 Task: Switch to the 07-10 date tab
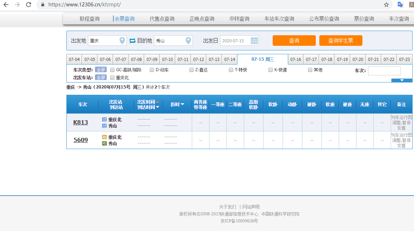tap(167, 59)
